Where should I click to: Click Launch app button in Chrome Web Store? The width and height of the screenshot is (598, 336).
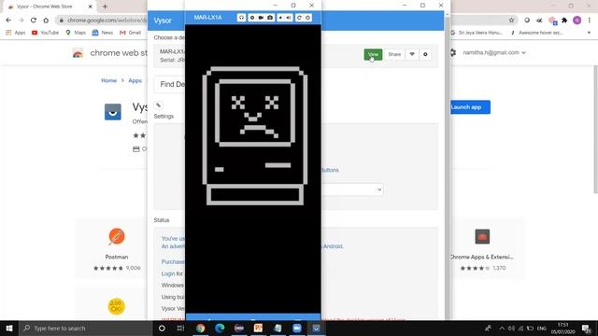tap(470, 107)
